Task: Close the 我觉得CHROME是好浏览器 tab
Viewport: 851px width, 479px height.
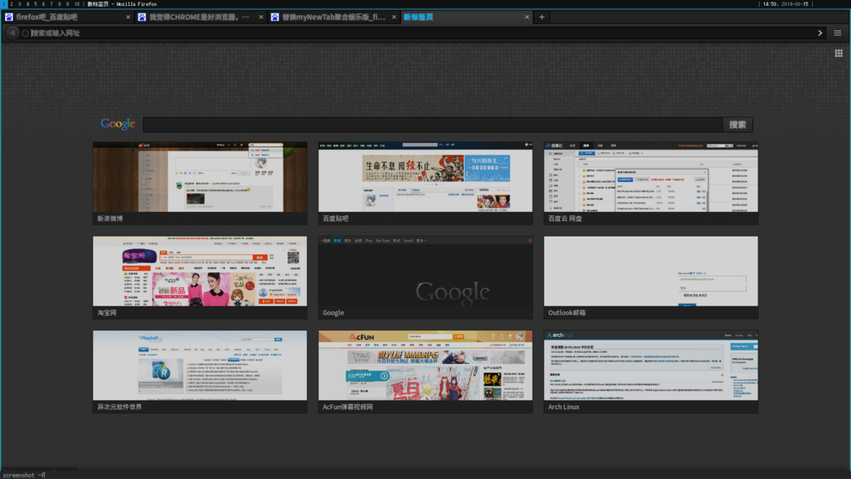Action: pyautogui.click(x=261, y=17)
